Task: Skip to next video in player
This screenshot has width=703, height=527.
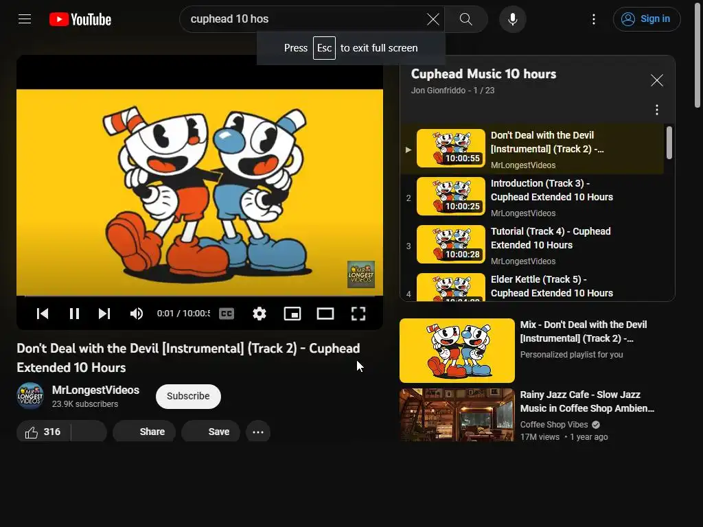Action: pos(104,313)
